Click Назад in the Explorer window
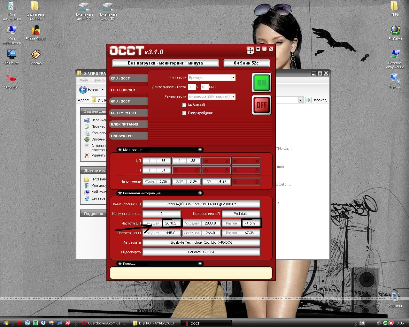 pos(89,90)
